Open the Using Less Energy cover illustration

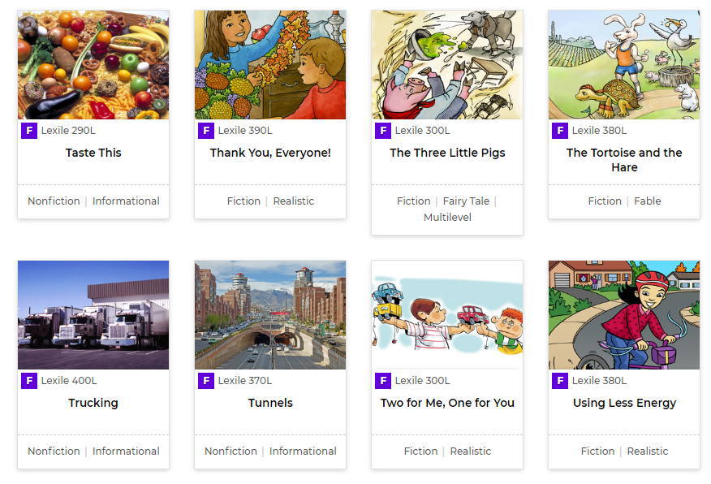coord(624,315)
